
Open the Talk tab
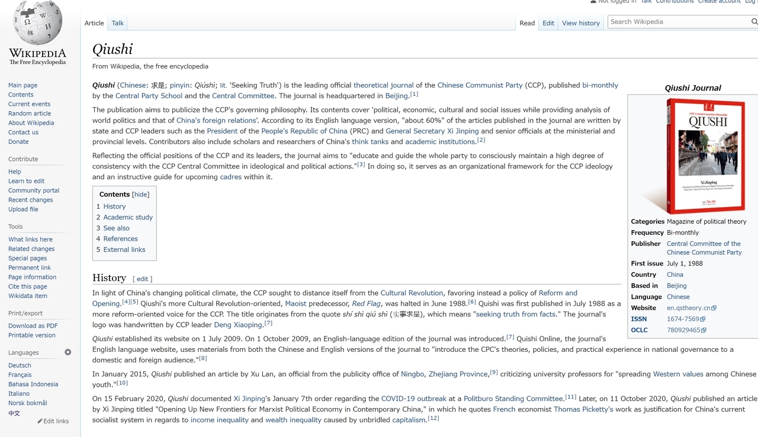click(x=118, y=23)
